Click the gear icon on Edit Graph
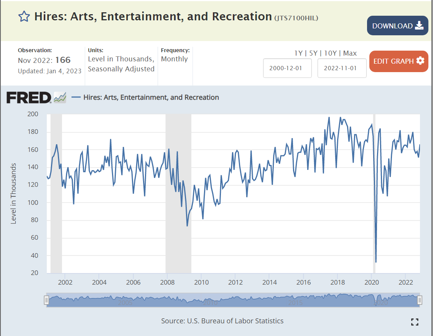 [x=420, y=61]
